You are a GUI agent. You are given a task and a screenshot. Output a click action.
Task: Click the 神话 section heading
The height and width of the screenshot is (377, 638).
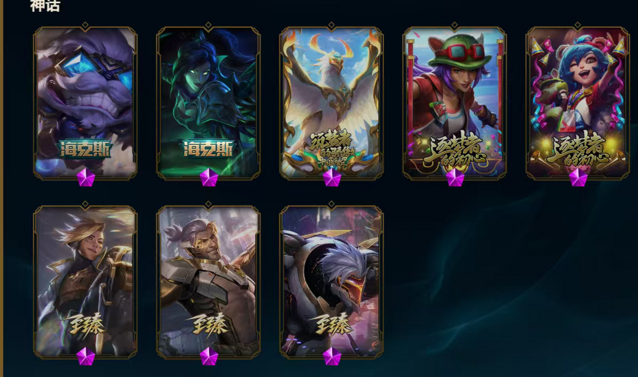click(45, 5)
